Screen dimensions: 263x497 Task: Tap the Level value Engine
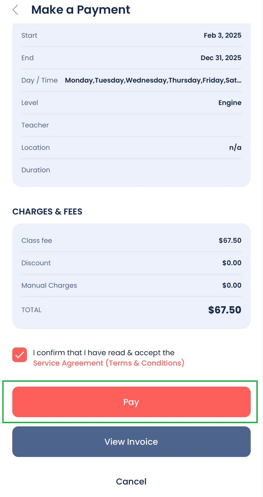tap(229, 103)
